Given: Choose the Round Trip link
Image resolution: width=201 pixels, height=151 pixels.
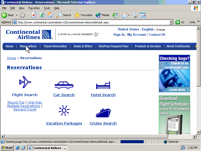Looking at the screenshot, I should 16,102.
